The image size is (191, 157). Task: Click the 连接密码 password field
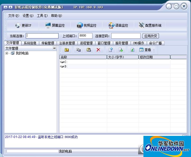tap(126, 36)
